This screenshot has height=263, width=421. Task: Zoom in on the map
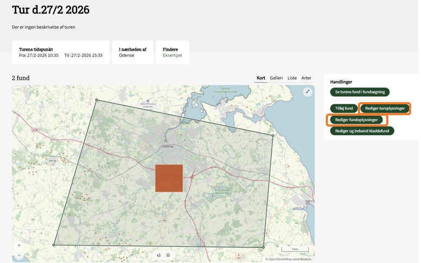point(19,246)
